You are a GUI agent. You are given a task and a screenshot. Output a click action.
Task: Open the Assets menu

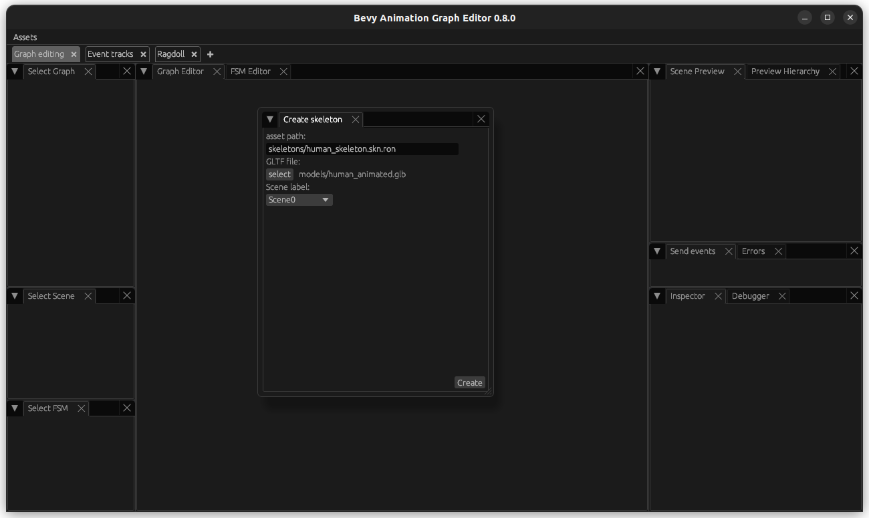coord(25,37)
